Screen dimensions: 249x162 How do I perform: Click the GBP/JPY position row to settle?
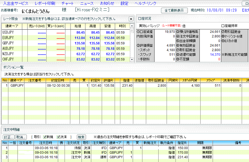[81, 85]
